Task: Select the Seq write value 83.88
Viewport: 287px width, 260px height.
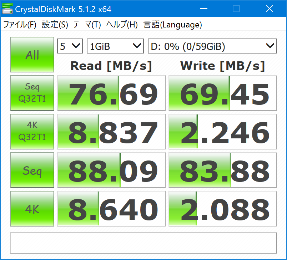Action: pos(223,170)
